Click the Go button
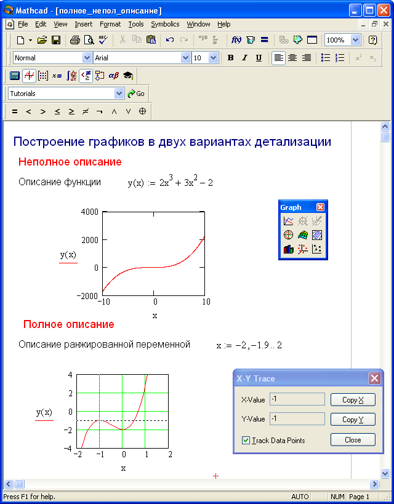This screenshot has width=394, height=504. point(136,94)
